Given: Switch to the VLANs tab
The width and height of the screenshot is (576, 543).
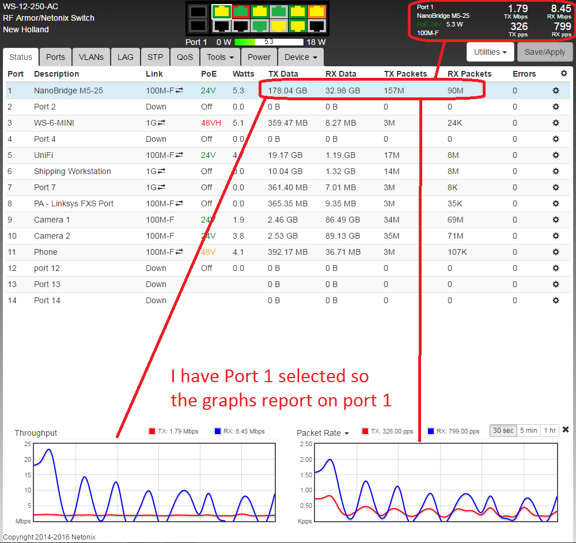Looking at the screenshot, I should 91,57.
